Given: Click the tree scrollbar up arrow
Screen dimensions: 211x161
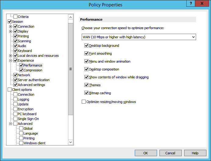Looking at the screenshot, I should point(71,17).
